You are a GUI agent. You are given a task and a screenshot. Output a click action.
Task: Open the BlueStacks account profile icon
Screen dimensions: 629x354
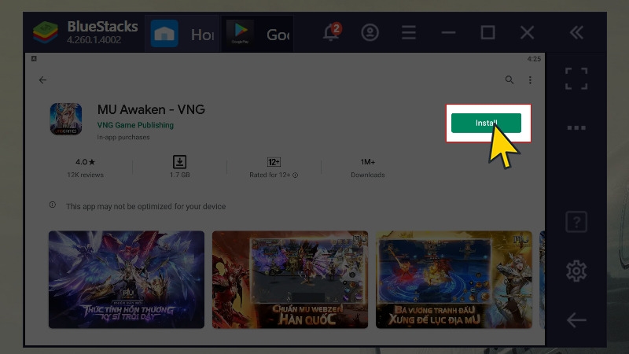(x=370, y=32)
